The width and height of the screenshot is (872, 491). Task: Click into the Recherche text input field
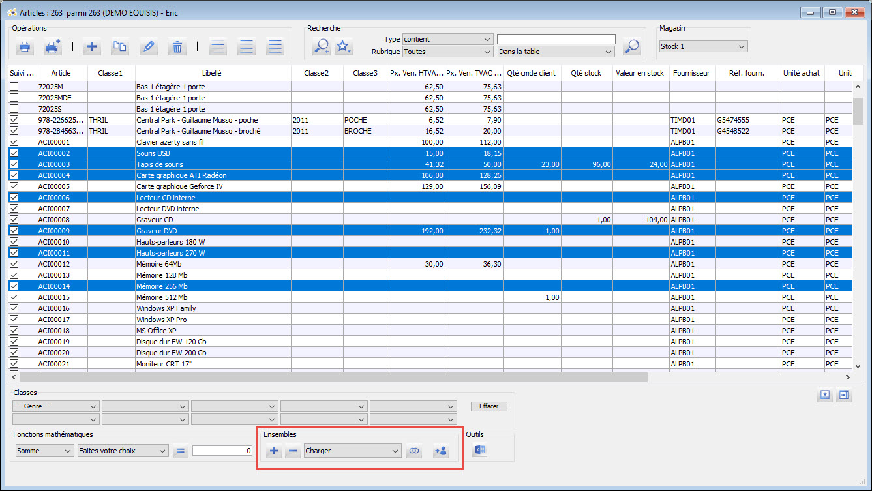pos(556,39)
